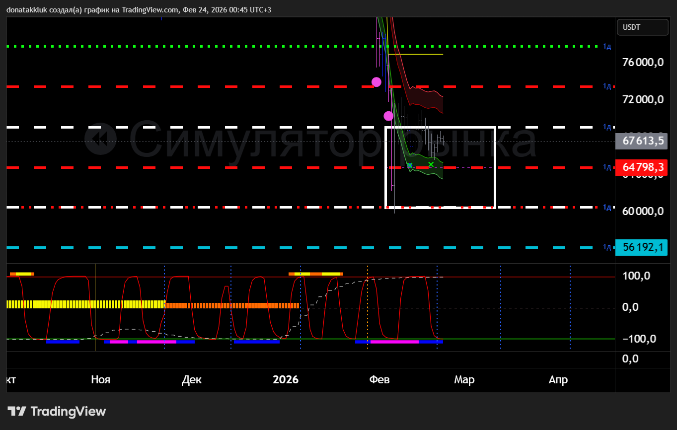Click the red 64798,3 price label
677x430 pixels.
tap(641, 167)
